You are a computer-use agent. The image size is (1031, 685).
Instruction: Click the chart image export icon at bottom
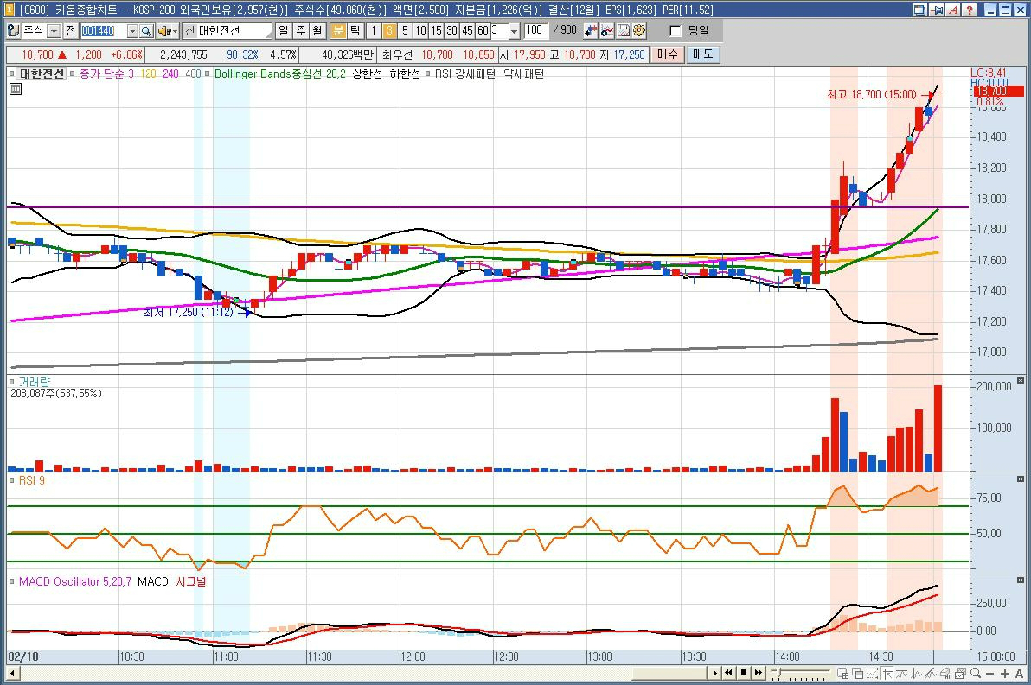tap(959, 673)
